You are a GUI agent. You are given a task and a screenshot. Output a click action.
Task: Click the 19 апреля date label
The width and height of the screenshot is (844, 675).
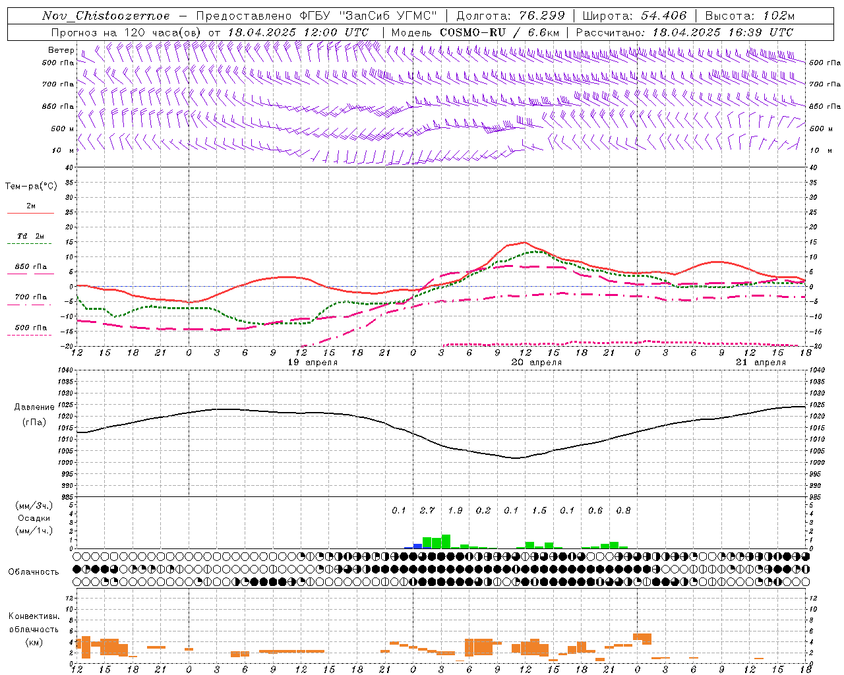[313, 363]
